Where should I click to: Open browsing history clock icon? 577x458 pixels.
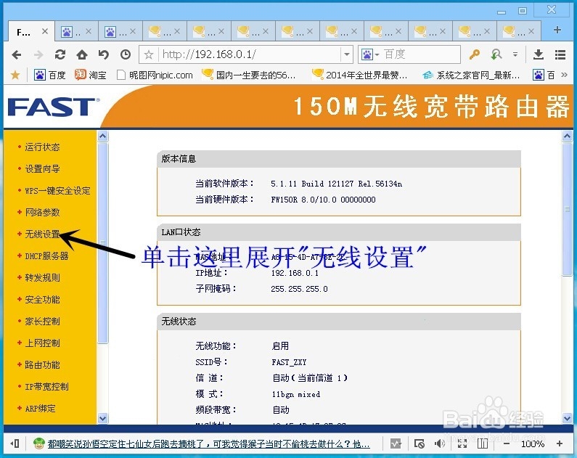tap(126, 55)
